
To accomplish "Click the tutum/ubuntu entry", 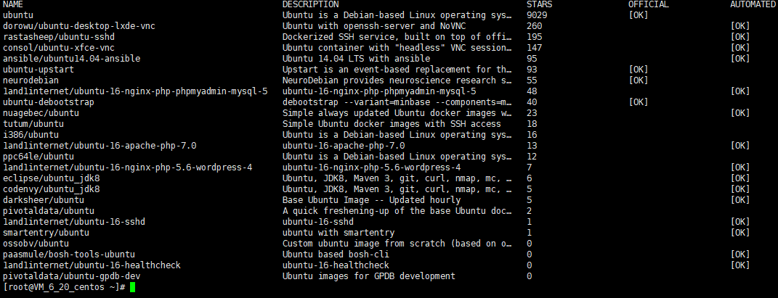I will click(x=33, y=124).
